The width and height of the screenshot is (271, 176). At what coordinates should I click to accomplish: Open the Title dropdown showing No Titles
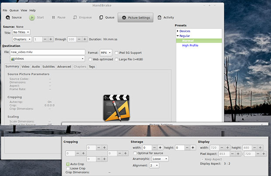21,32
